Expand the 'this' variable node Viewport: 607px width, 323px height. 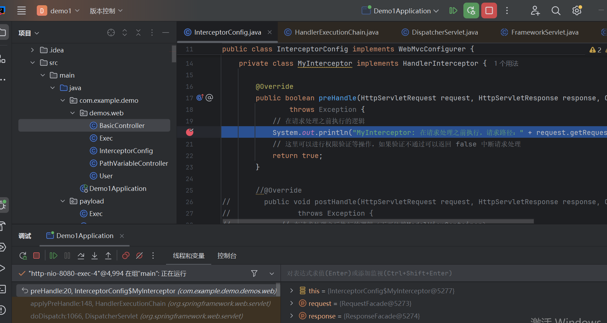pos(291,291)
